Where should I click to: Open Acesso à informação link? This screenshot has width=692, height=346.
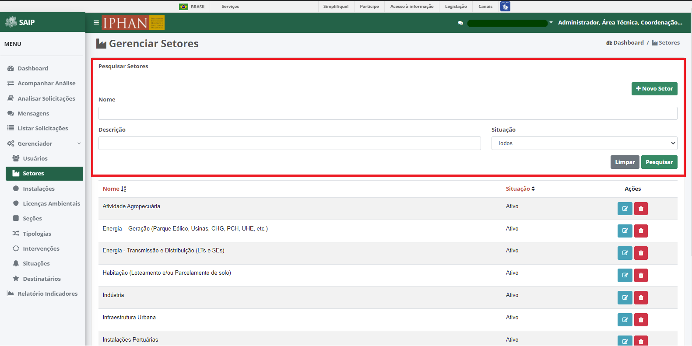[412, 7]
